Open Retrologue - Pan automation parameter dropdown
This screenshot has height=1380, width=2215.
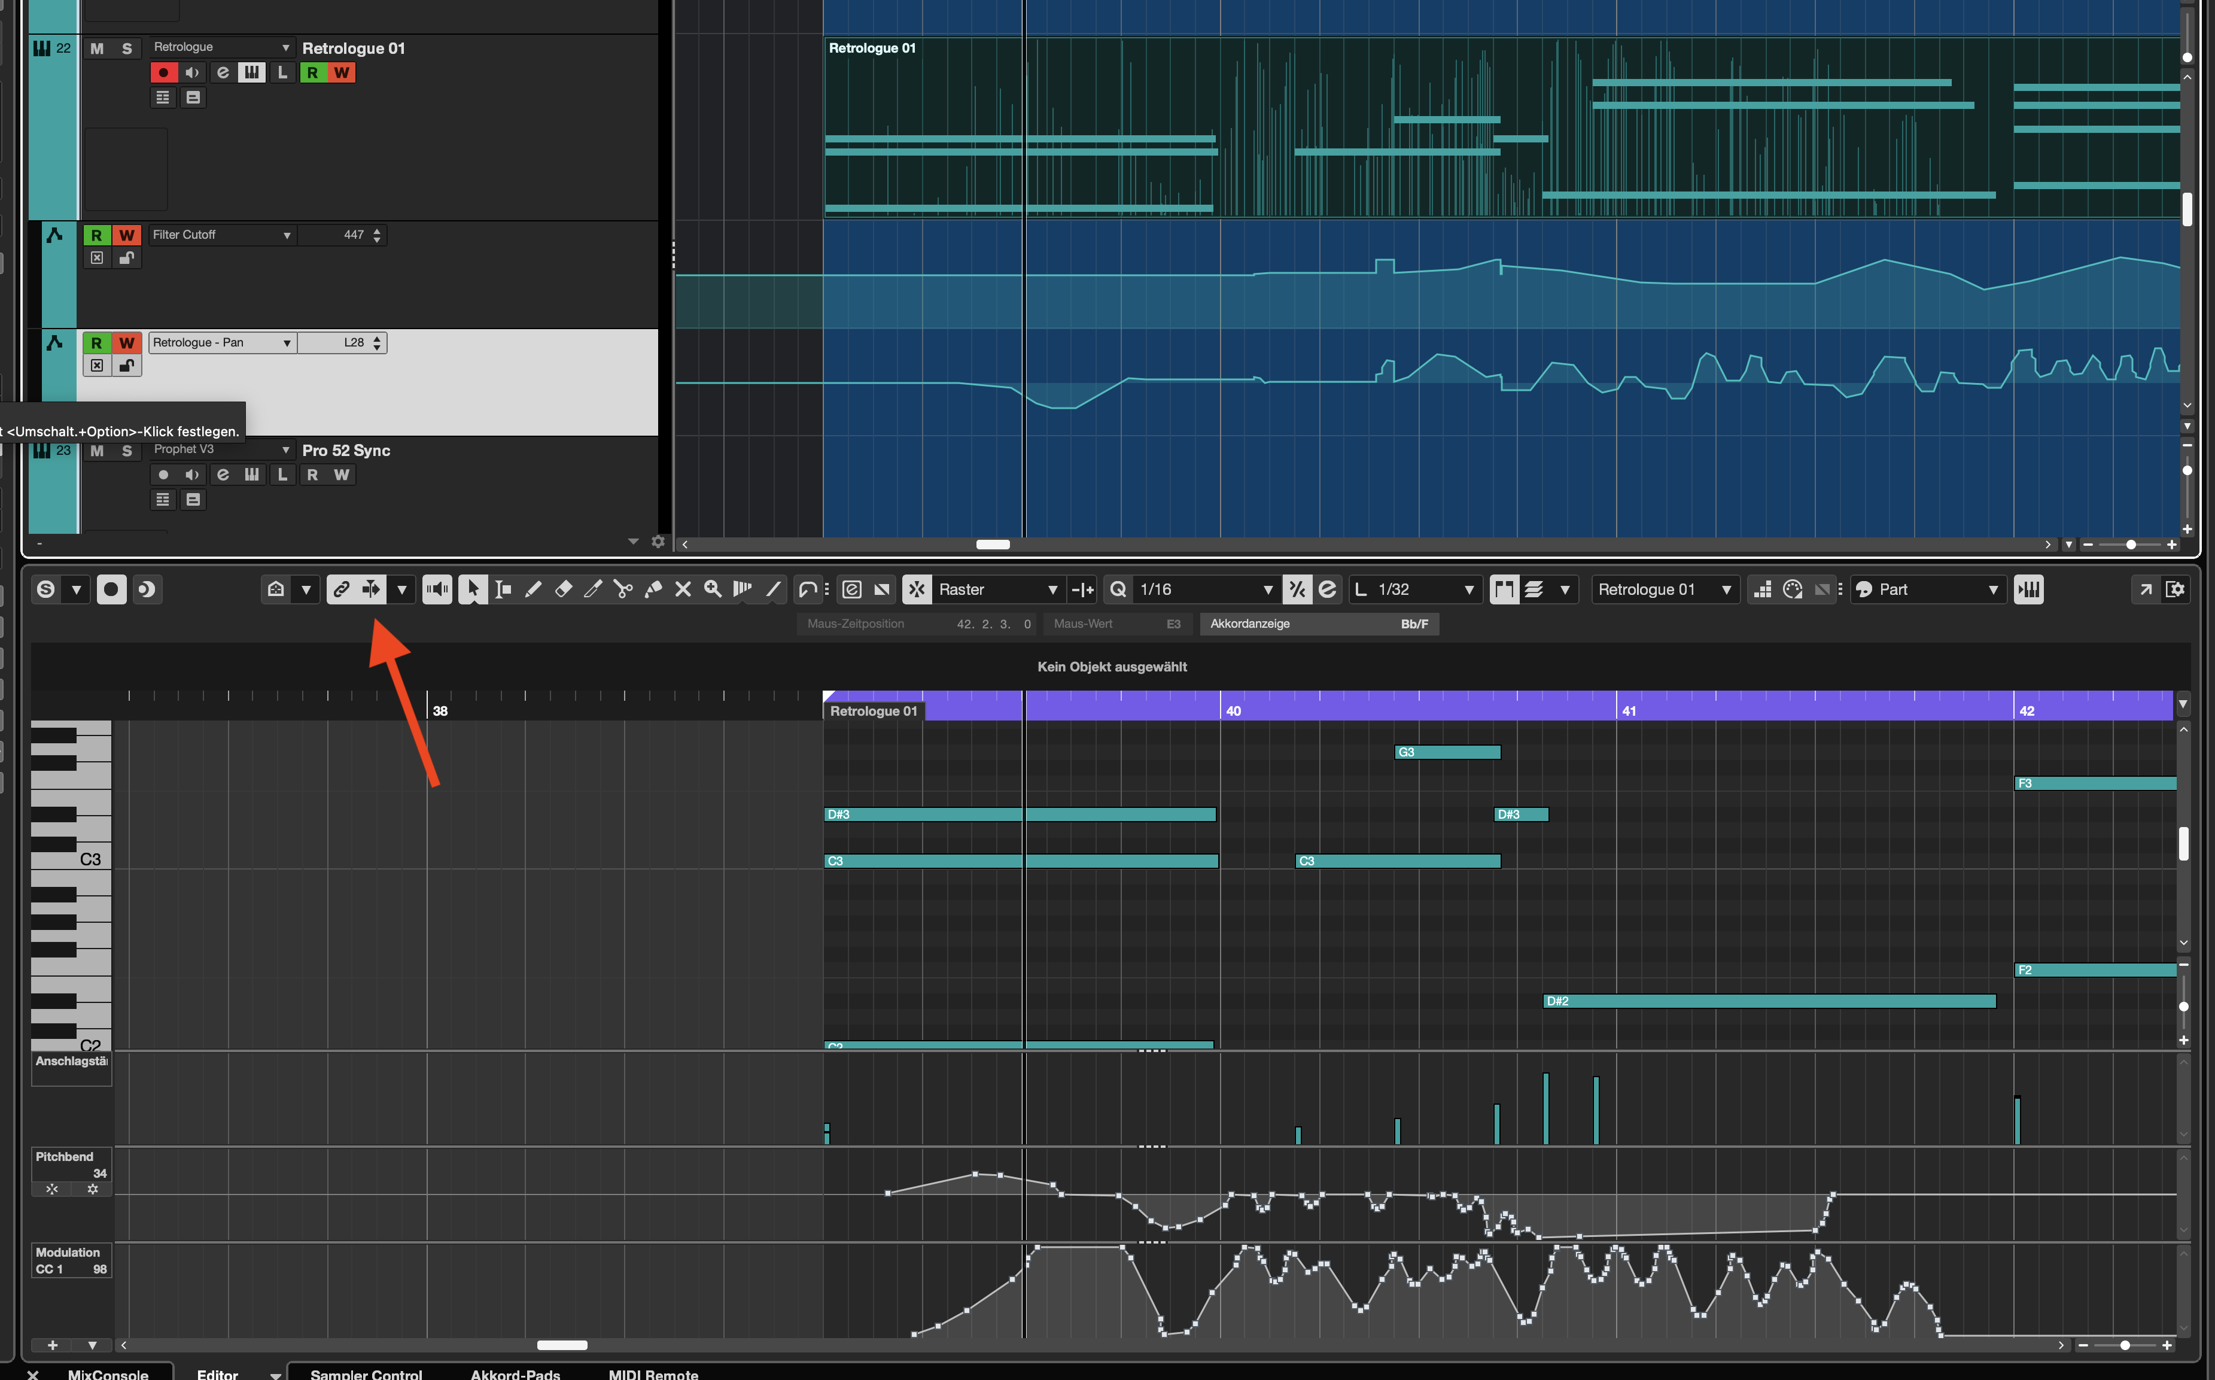pyautogui.click(x=287, y=343)
